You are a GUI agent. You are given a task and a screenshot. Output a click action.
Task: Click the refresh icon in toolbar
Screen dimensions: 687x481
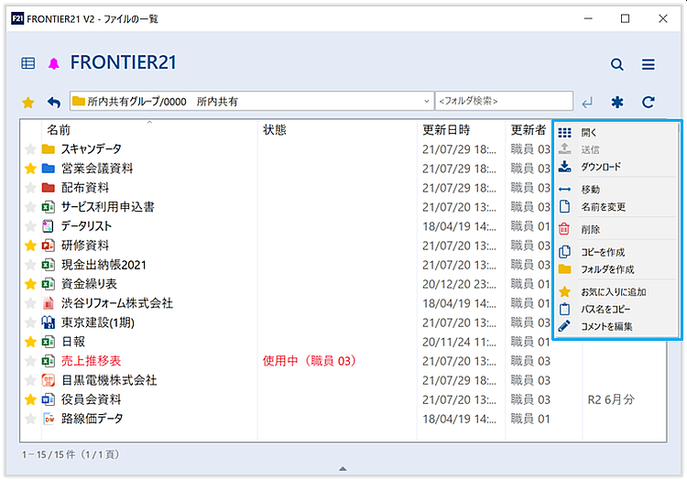pos(649,102)
